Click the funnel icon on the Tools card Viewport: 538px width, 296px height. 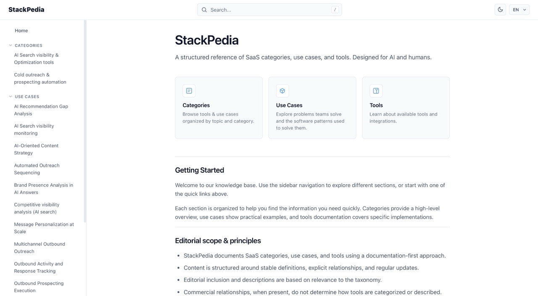(376, 90)
